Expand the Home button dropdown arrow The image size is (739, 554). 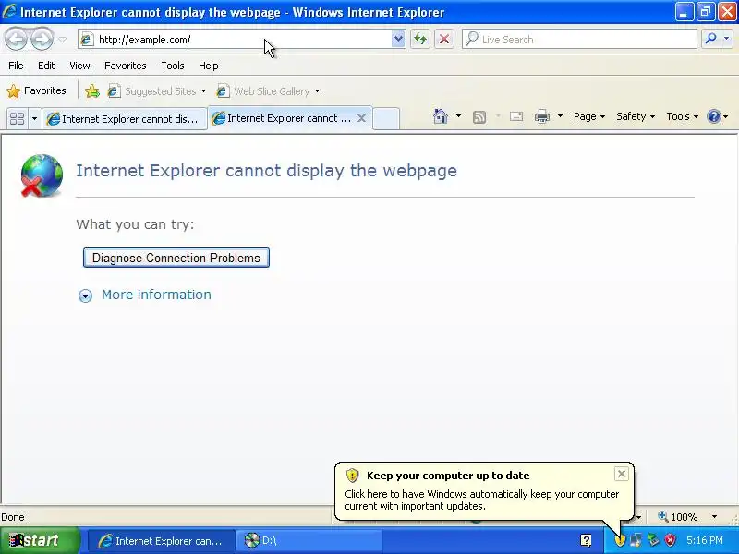[458, 116]
